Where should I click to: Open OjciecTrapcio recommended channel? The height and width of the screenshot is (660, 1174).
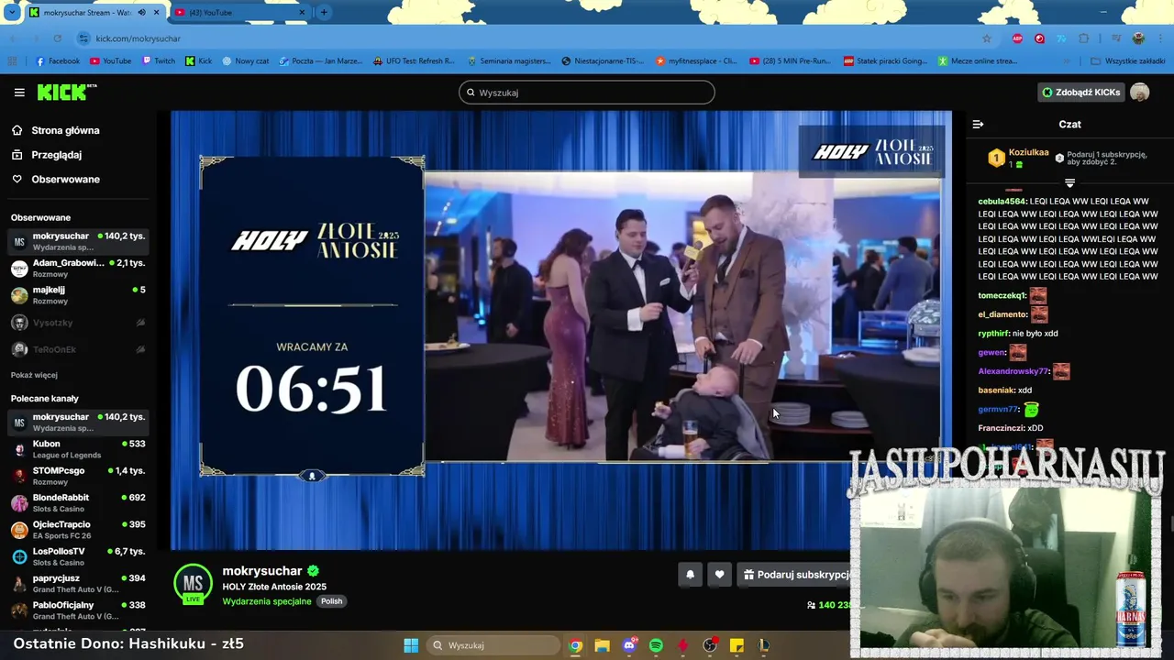(x=78, y=530)
